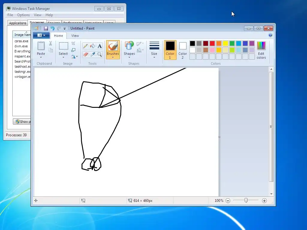Open the Rotate or flip dropdown
Image resolution: width=307 pixels, height=230 pixels.
tap(74, 57)
